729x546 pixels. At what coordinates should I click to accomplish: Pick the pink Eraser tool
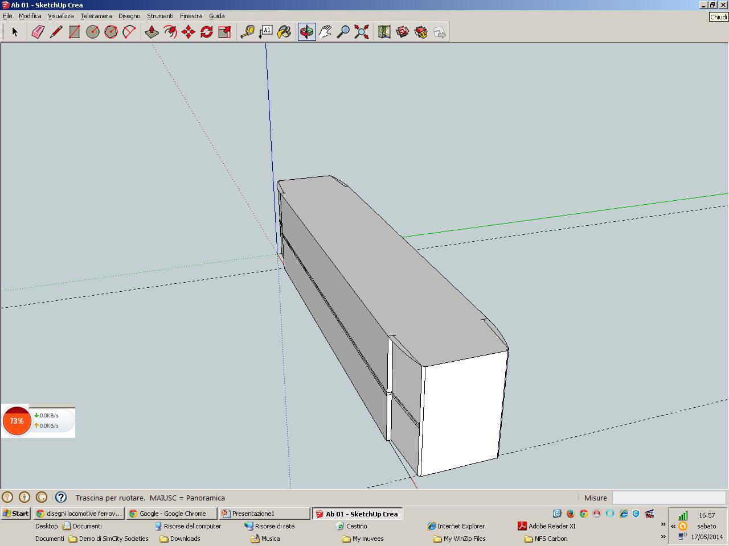click(38, 32)
